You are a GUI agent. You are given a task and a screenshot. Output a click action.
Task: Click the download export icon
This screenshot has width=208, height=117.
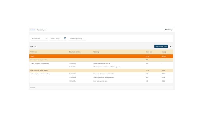click(171, 46)
